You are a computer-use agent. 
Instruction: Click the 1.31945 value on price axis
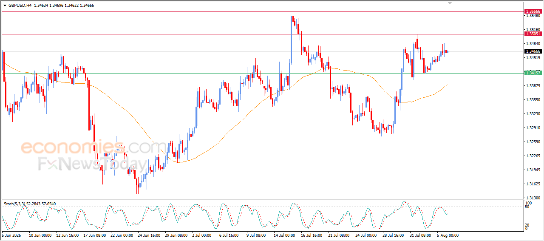[533, 170]
